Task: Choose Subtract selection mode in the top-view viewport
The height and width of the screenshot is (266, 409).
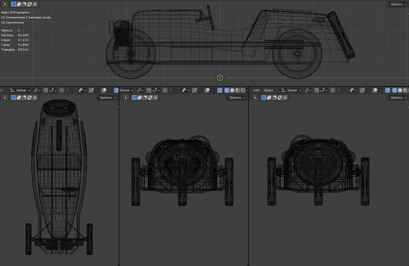Action: (x=24, y=97)
